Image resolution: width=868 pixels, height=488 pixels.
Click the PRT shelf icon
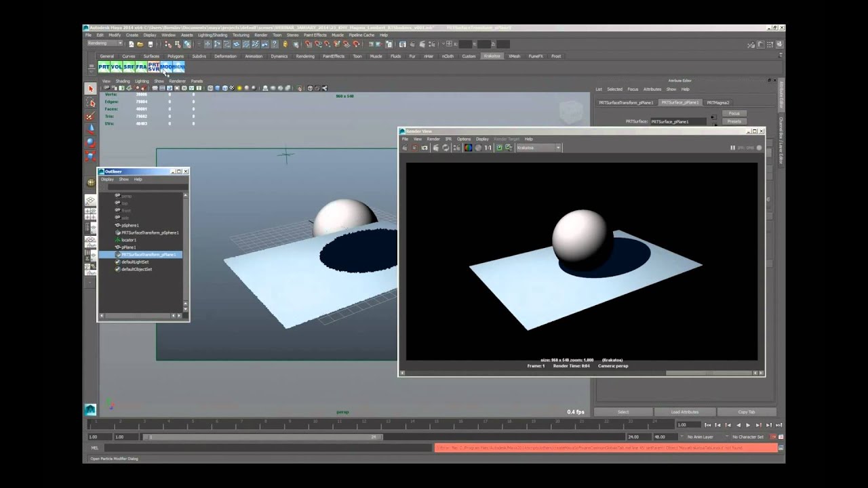(104, 67)
